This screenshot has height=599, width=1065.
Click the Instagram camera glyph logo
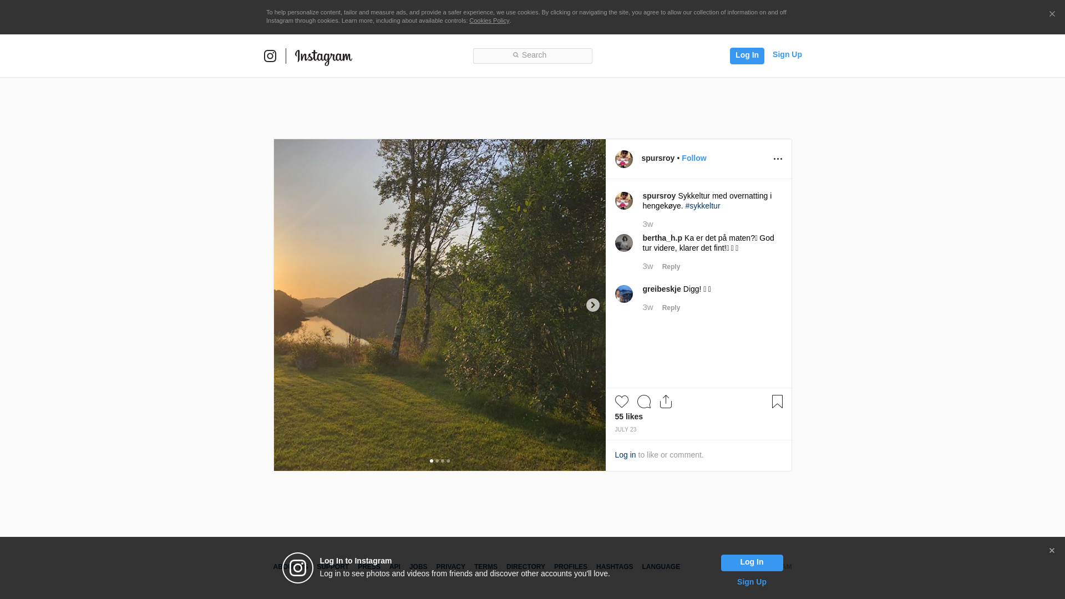tap(270, 56)
